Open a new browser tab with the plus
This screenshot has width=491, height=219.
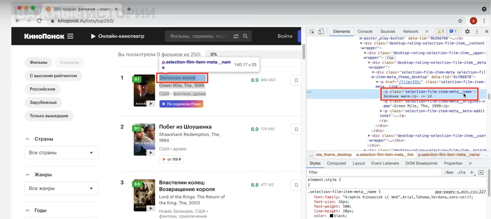click(x=129, y=9)
